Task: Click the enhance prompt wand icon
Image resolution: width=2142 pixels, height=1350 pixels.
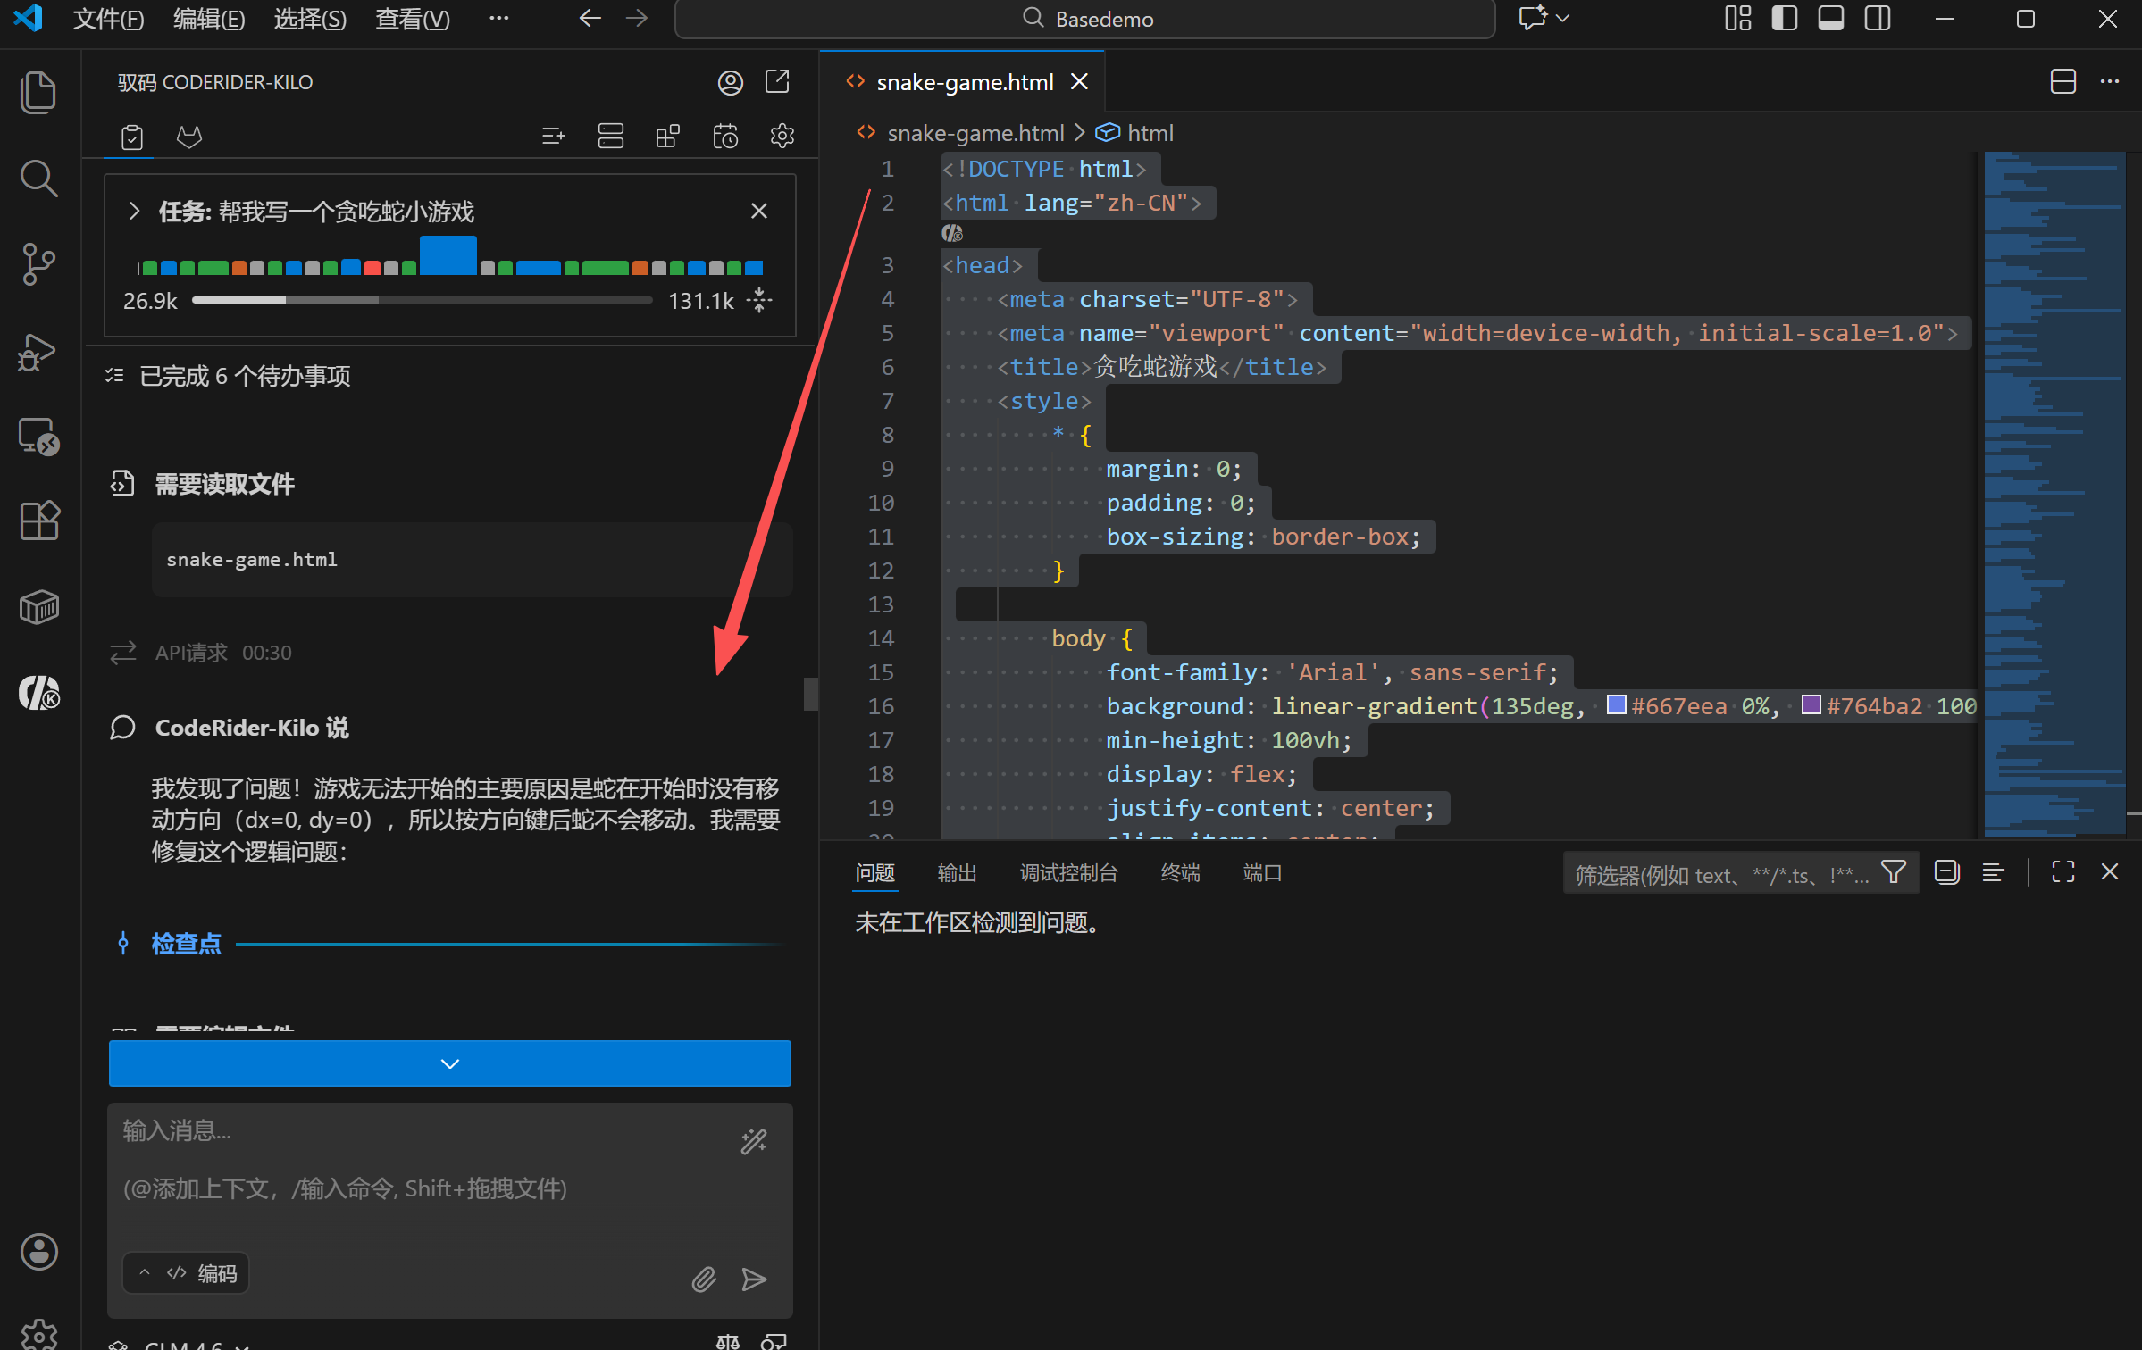Action: [753, 1141]
